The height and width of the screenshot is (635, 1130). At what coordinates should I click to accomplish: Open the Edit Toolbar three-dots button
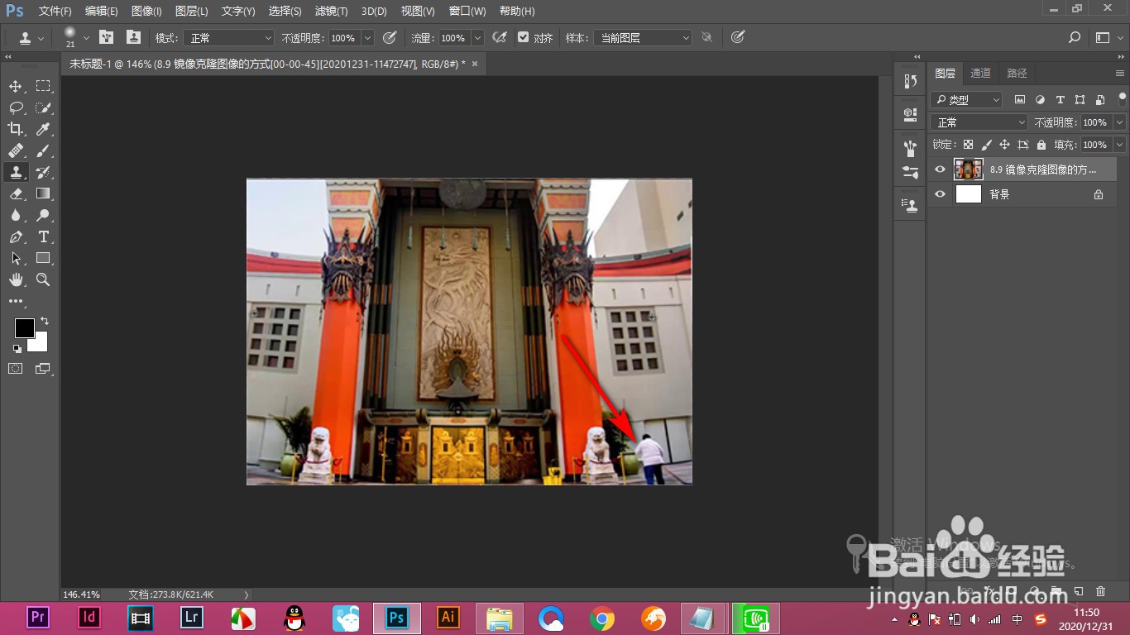tap(16, 302)
